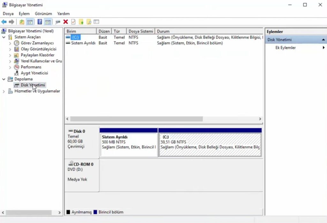Viewport: 327px width, 223px height.
Task: Click the volume list horizontal scrollbar
Action: [x=136, y=119]
